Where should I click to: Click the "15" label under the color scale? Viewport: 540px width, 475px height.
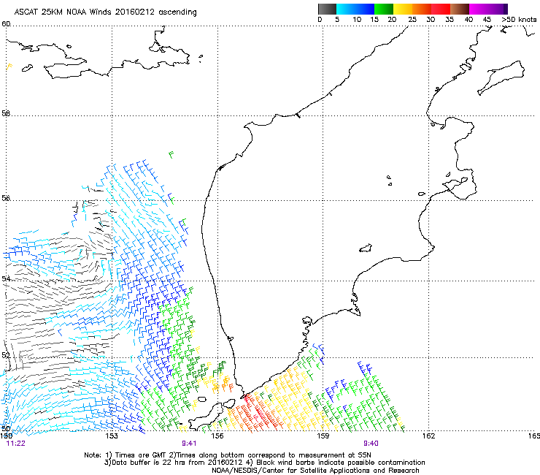[x=374, y=20]
